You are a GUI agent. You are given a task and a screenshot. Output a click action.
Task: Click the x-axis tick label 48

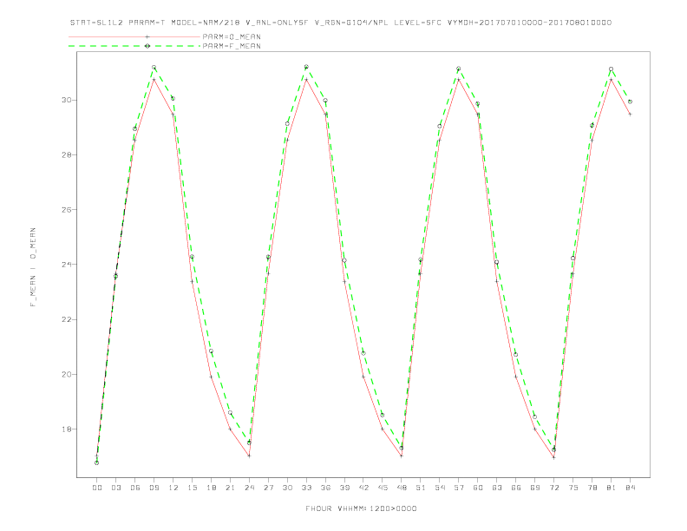[x=402, y=488]
